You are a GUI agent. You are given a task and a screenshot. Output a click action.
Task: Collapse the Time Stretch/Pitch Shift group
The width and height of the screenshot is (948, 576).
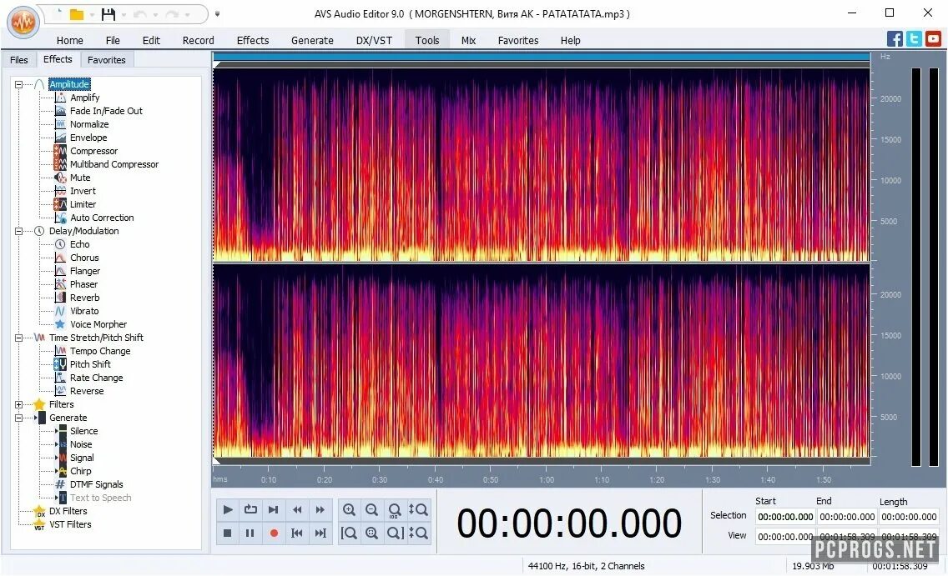point(18,338)
